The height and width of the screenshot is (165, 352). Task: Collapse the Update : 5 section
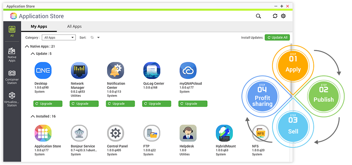coord(33,54)
